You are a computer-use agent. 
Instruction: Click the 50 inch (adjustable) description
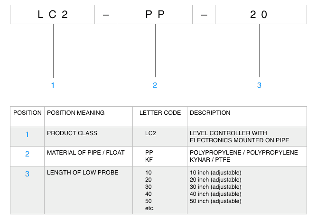215,201
